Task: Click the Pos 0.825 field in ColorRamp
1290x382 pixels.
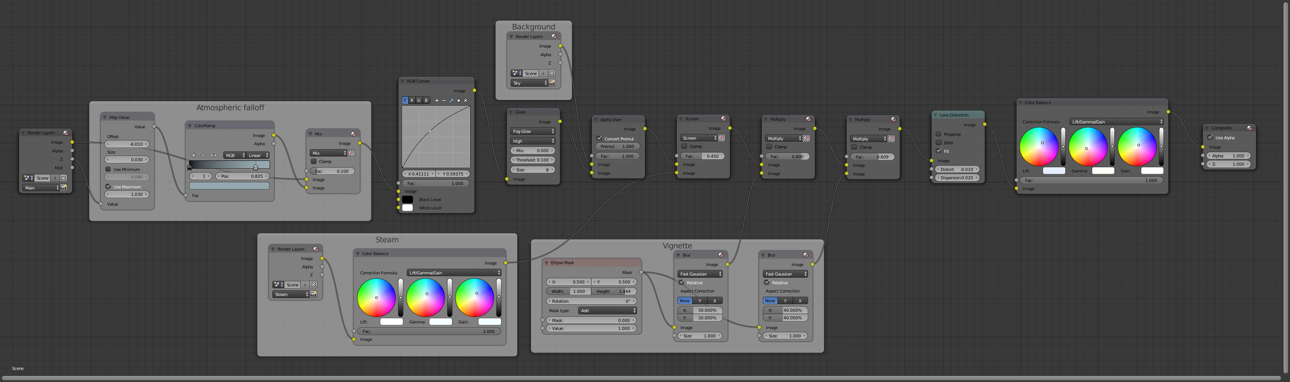Action: (x=243, y=176)
